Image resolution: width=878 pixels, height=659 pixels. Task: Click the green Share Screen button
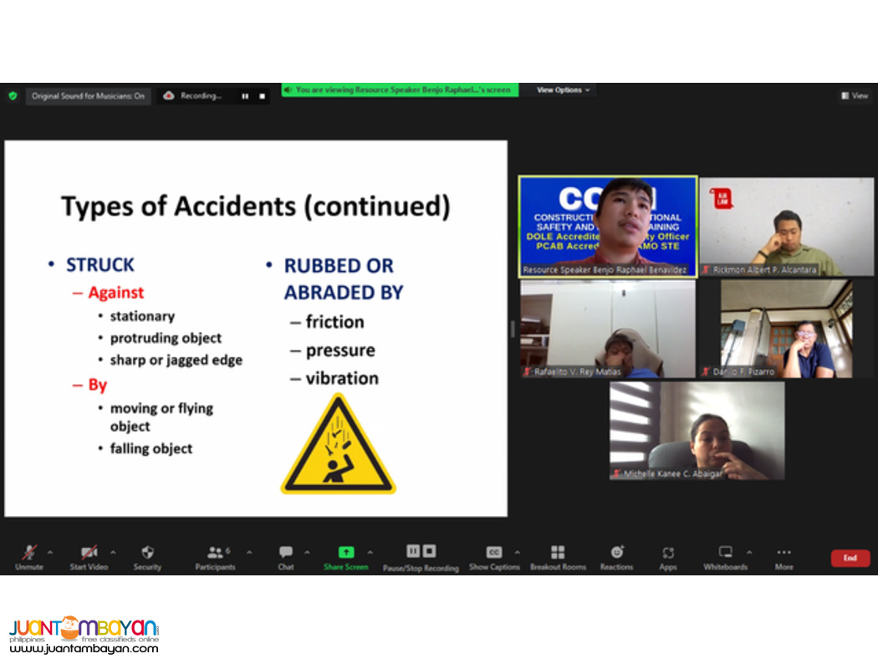point(345,552)
